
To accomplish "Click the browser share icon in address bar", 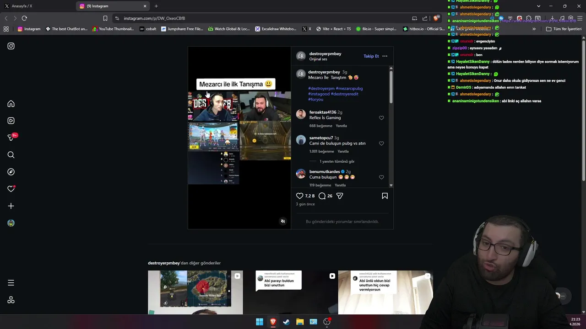I will (x=425, y=18).
